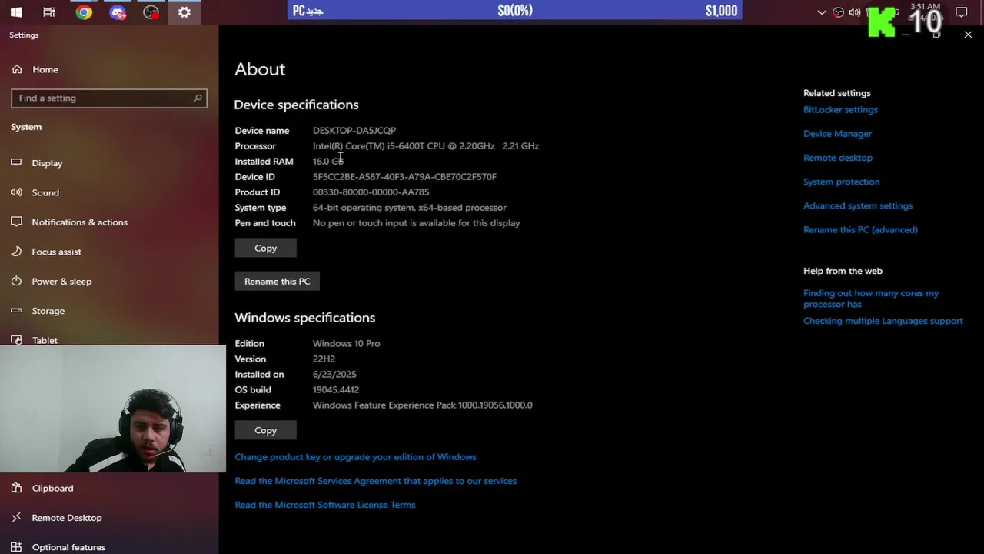
Task: Open Notifications & actions settings
Action: click(x=80, y=222)
